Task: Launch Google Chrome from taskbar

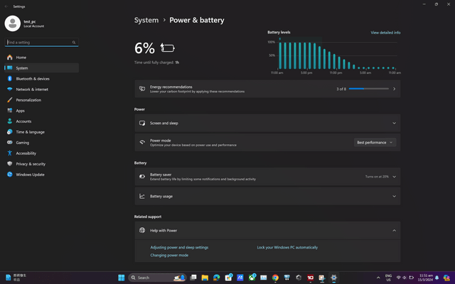Action: (x=275, y=278)
